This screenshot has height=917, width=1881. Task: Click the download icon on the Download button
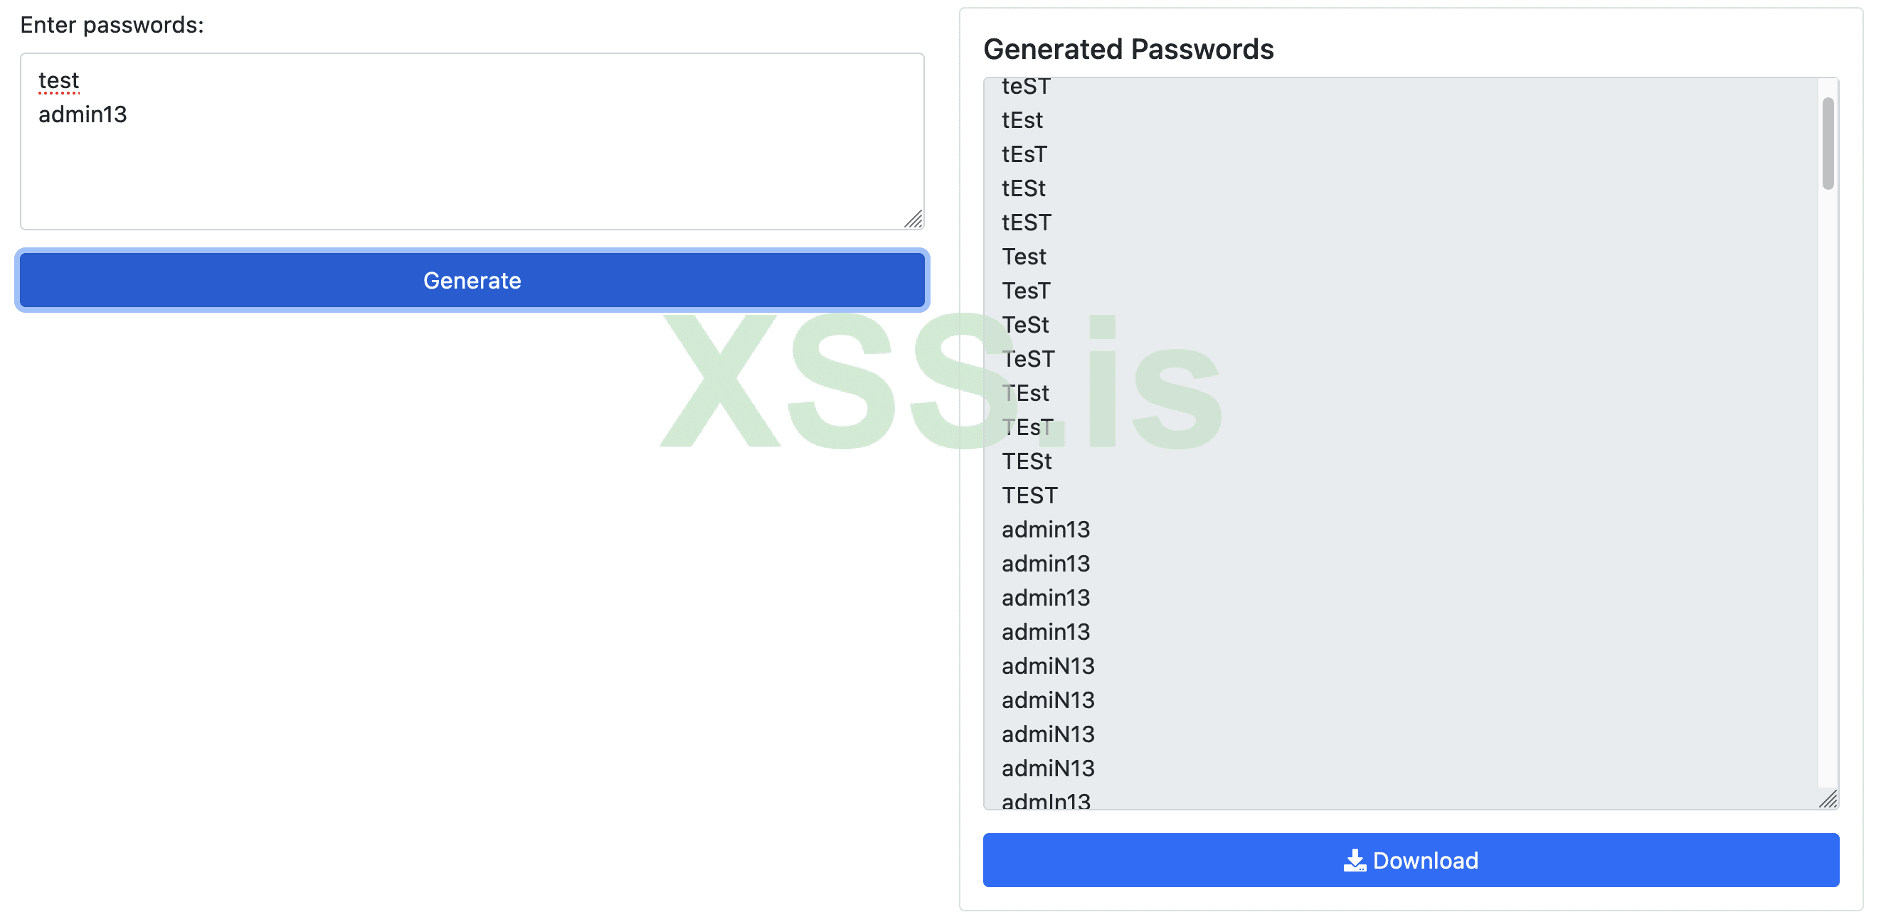coord(1354,861)
